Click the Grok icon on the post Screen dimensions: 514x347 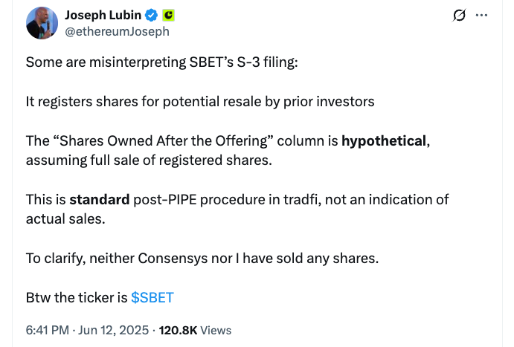click(459, 16)
